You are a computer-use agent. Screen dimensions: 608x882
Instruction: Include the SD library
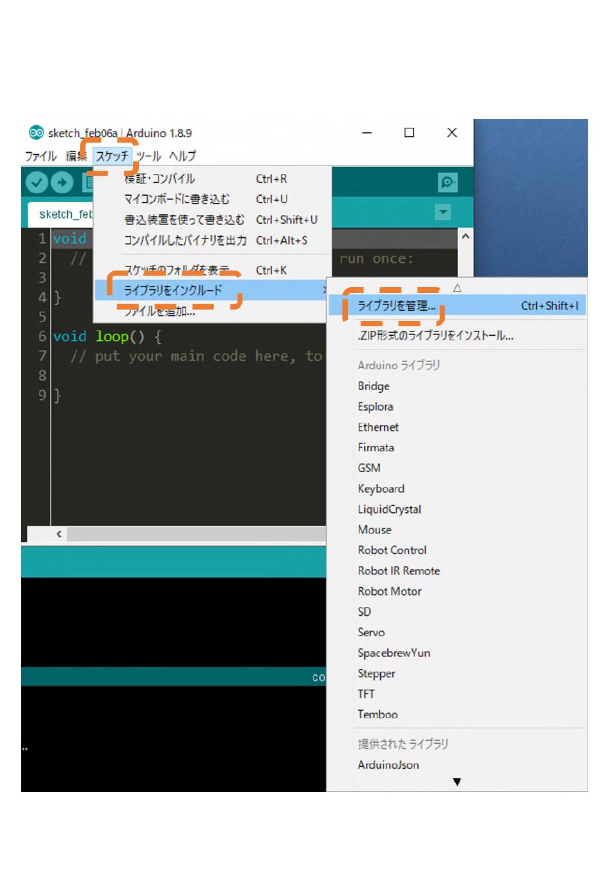[x=457, y=611]
